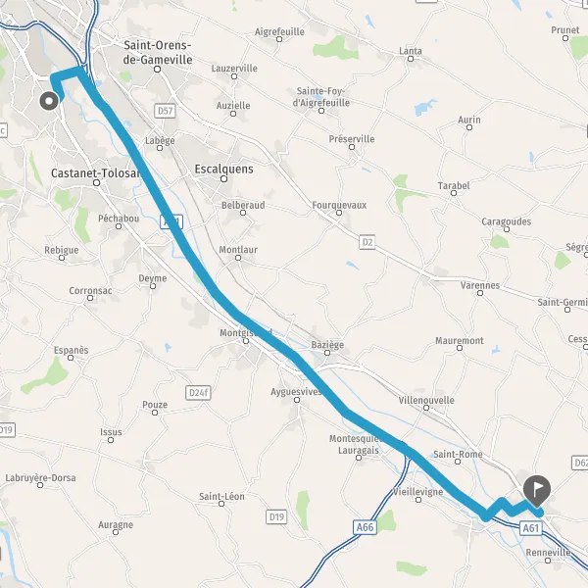Click the Lanta town label
The image size is (588, 588).
tap(411, 51)
